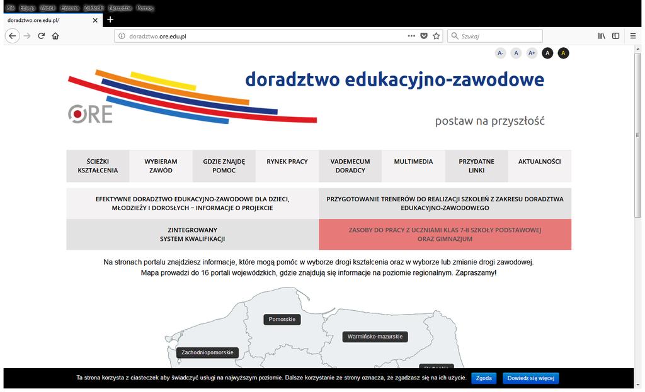Open the browser home page icon
645x392 pixels.
point(55,36)
